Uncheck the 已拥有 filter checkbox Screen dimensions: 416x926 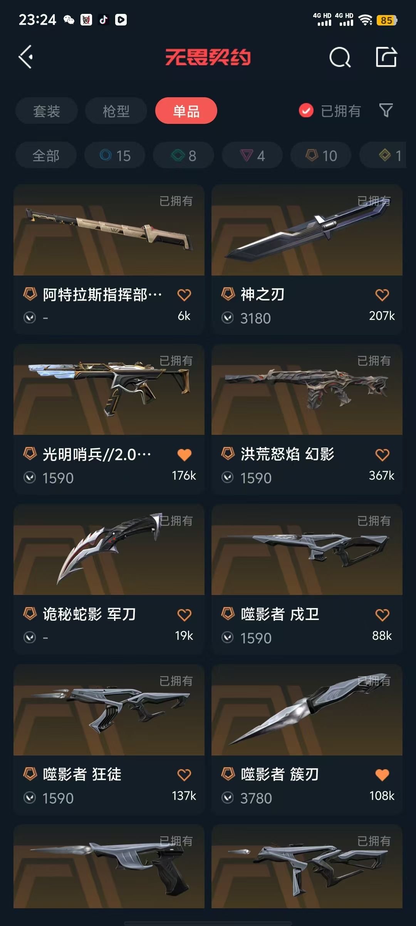(306, 111)
